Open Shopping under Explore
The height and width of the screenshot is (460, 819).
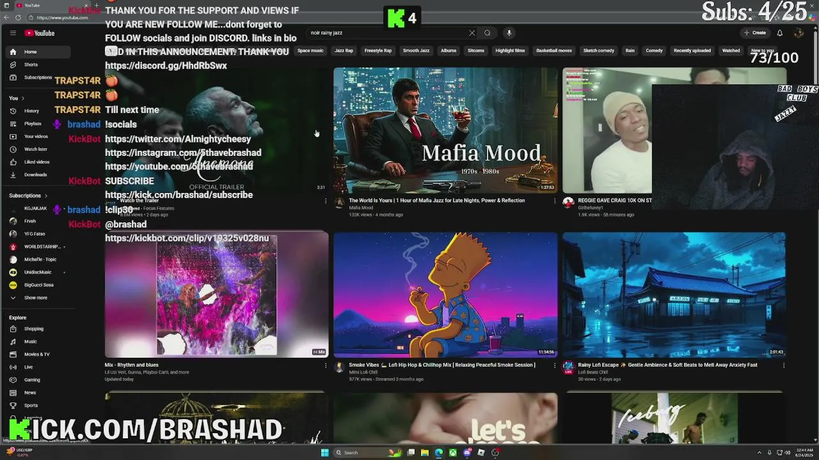[x=33, y=329]
